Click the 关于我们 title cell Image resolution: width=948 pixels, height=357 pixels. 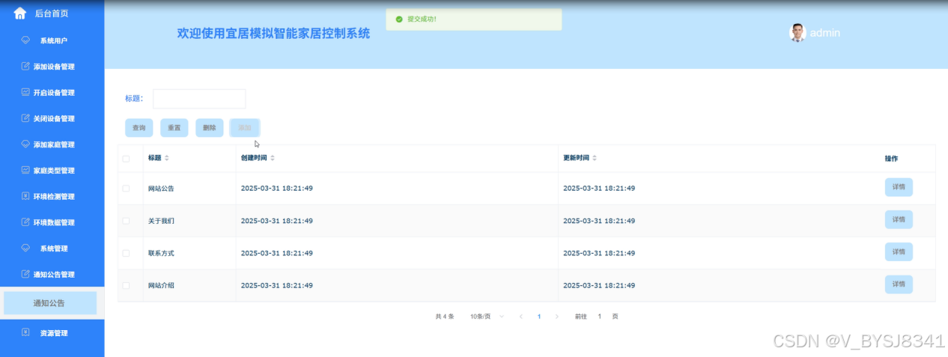(x=161, y=221)
